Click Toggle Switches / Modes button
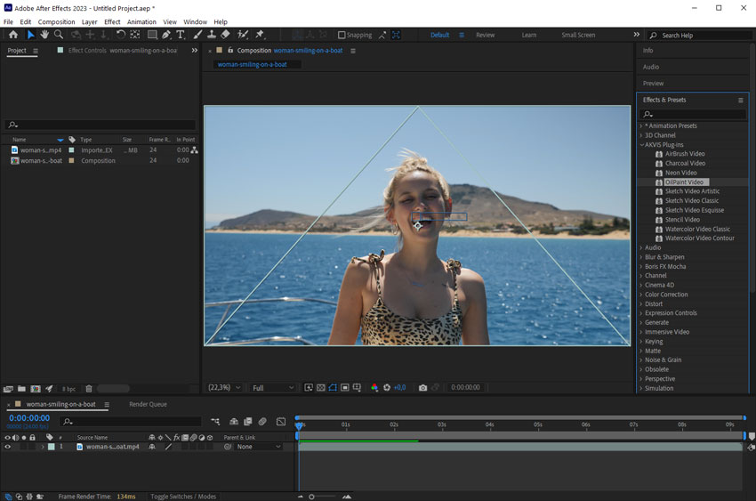Viewport: 756px width, 501px height. pyautogui.click(x=183, y=497)
